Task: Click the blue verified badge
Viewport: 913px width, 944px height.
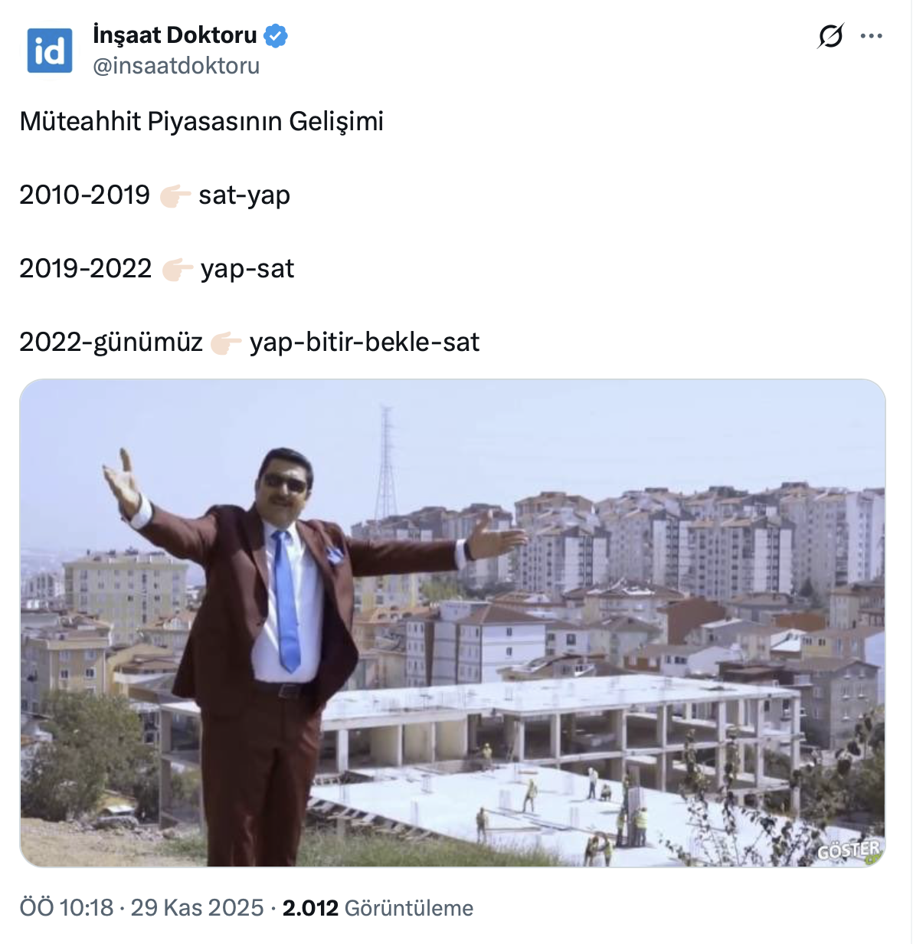Action: pyautogui.click(x=276, y=36)
